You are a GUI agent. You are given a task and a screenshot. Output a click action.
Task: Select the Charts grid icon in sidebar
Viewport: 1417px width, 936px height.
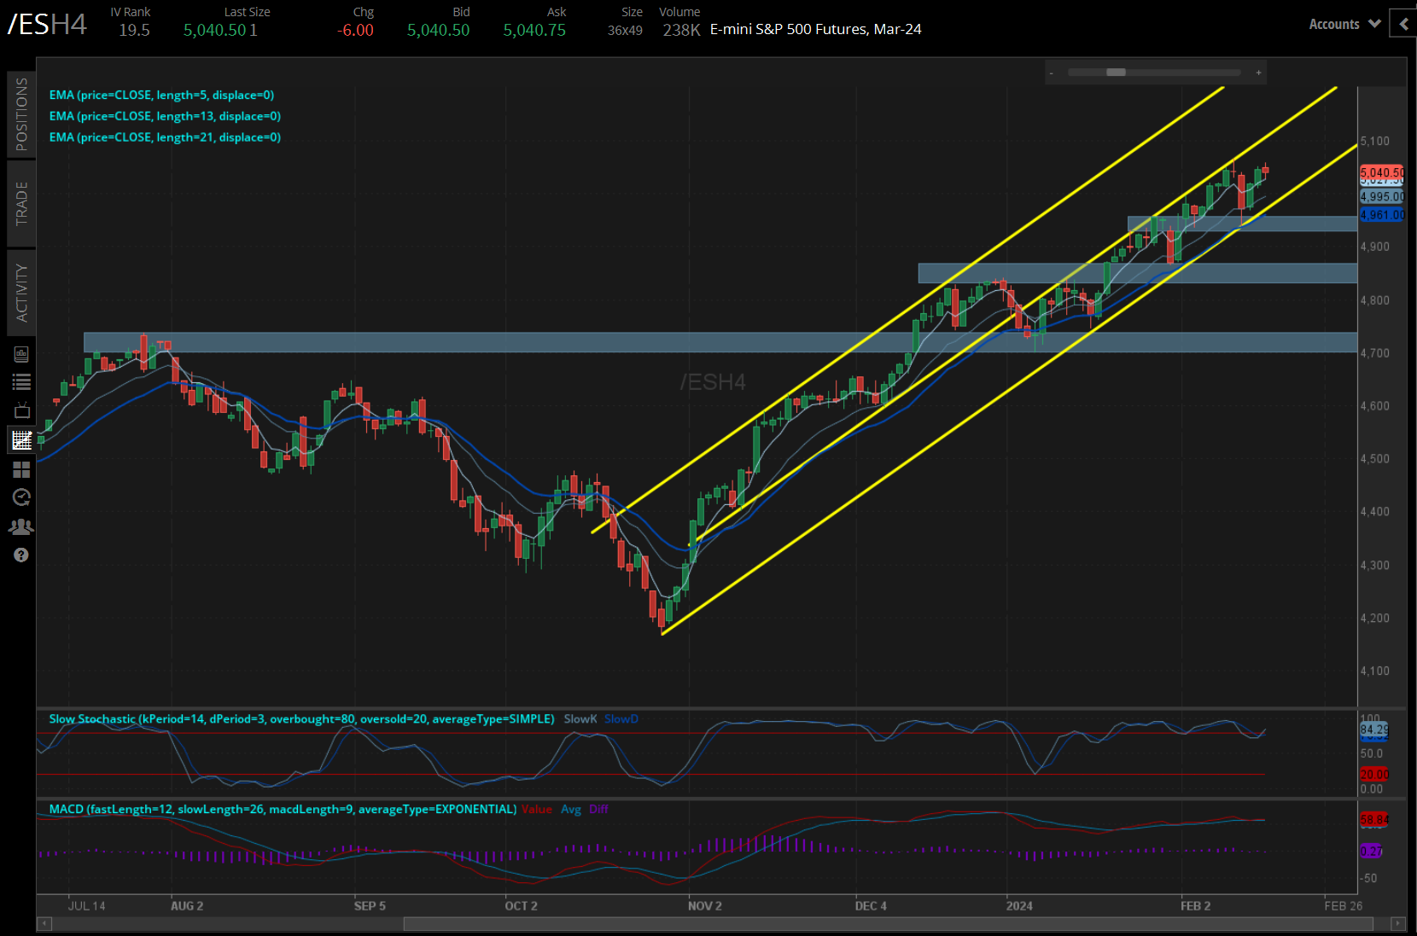(x=21, y=439)
